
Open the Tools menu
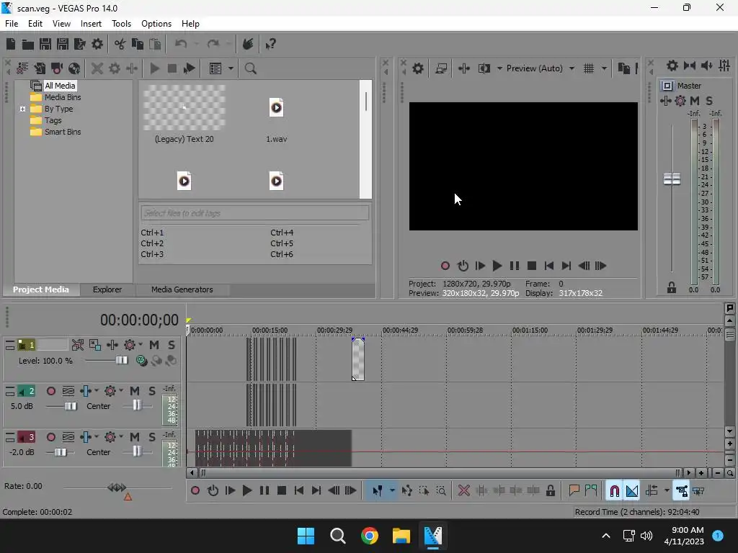pos(121,24)
